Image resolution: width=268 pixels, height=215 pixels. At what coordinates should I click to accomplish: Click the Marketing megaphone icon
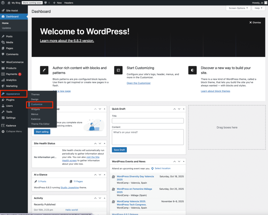[x=3, y=86]
